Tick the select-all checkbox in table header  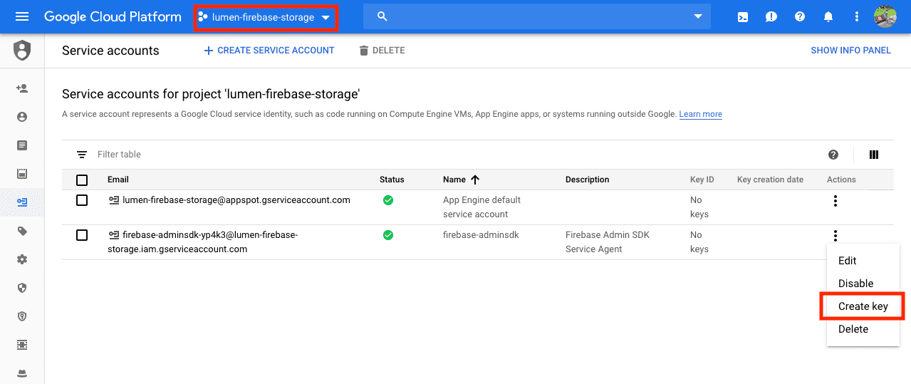pos(82,180)
